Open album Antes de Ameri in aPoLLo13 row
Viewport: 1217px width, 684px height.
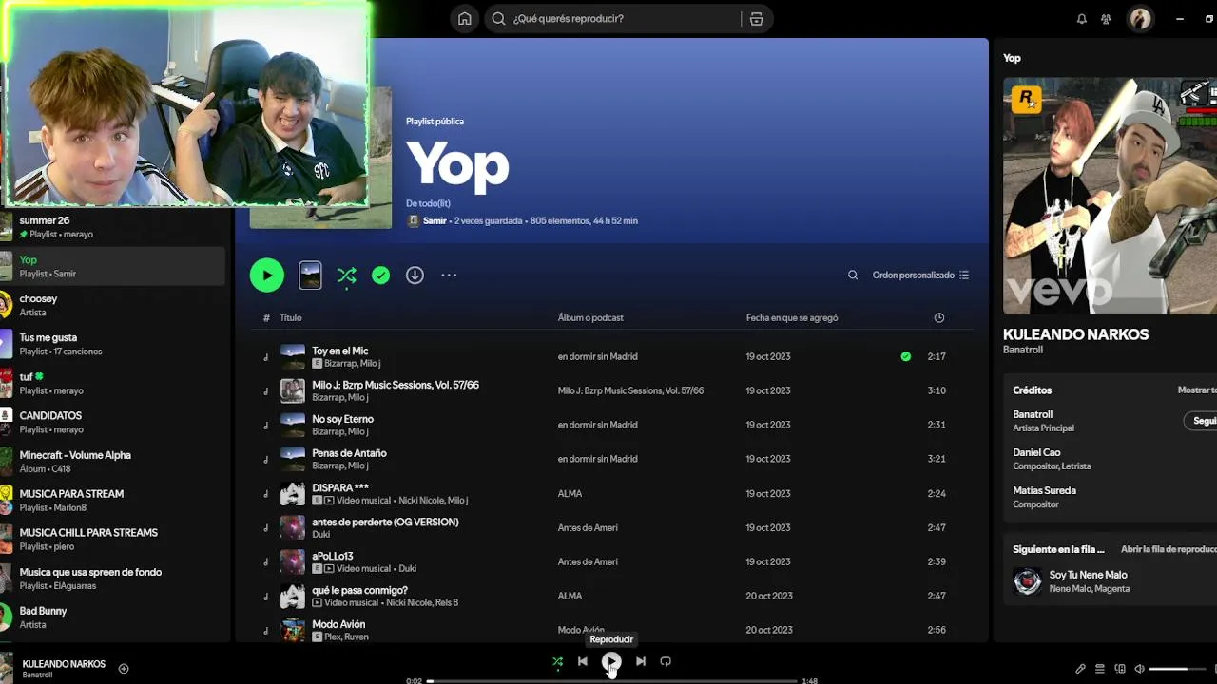pyautogui.click(x=588, y=561)
